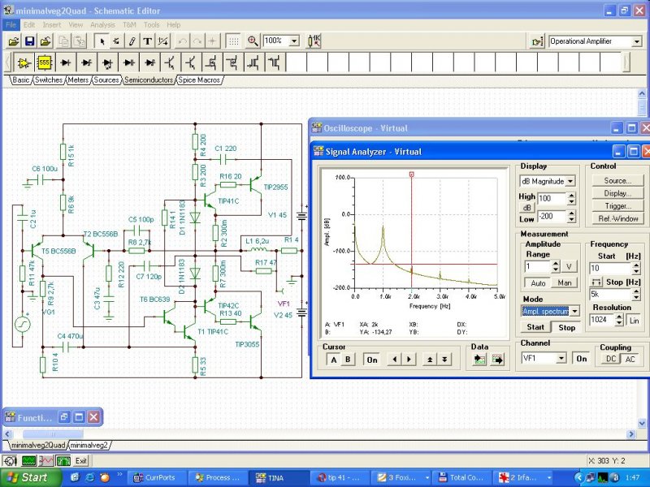Toggle the Lin resolution button
The height and width of the screenshot is (487, 650).
tap(634, 321)
